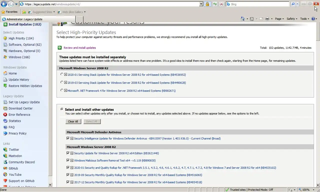The image size is (320, 192).
Task: Click the green Review and install arrow icon
Action: [x=59, y=48]
